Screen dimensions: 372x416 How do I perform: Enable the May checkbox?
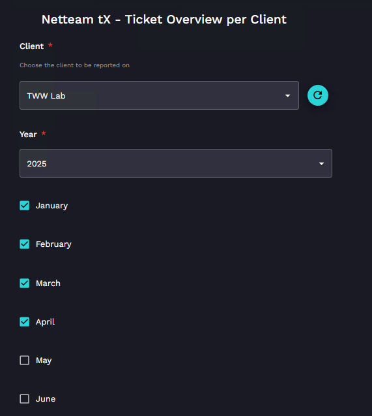(25, 360)
